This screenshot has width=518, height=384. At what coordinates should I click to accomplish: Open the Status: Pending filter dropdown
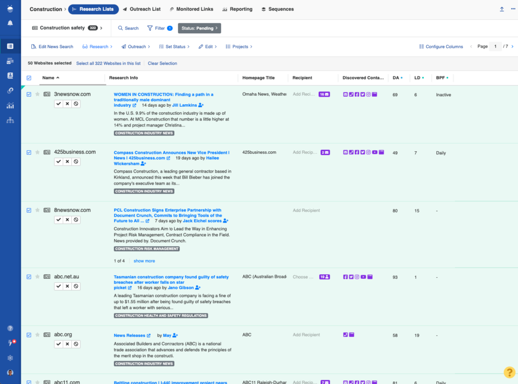coord(199,28)
